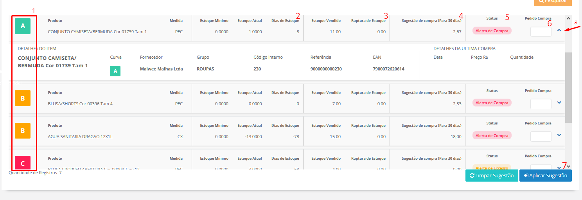Click Pedido Compra field for BLUSA/SHORTS

coord(541,104)
